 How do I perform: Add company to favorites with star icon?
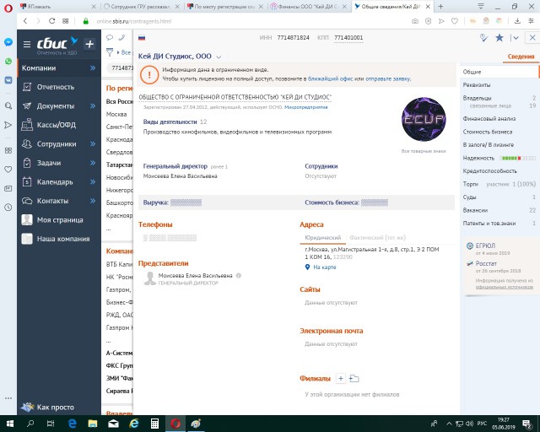click(x=499, y=38)
